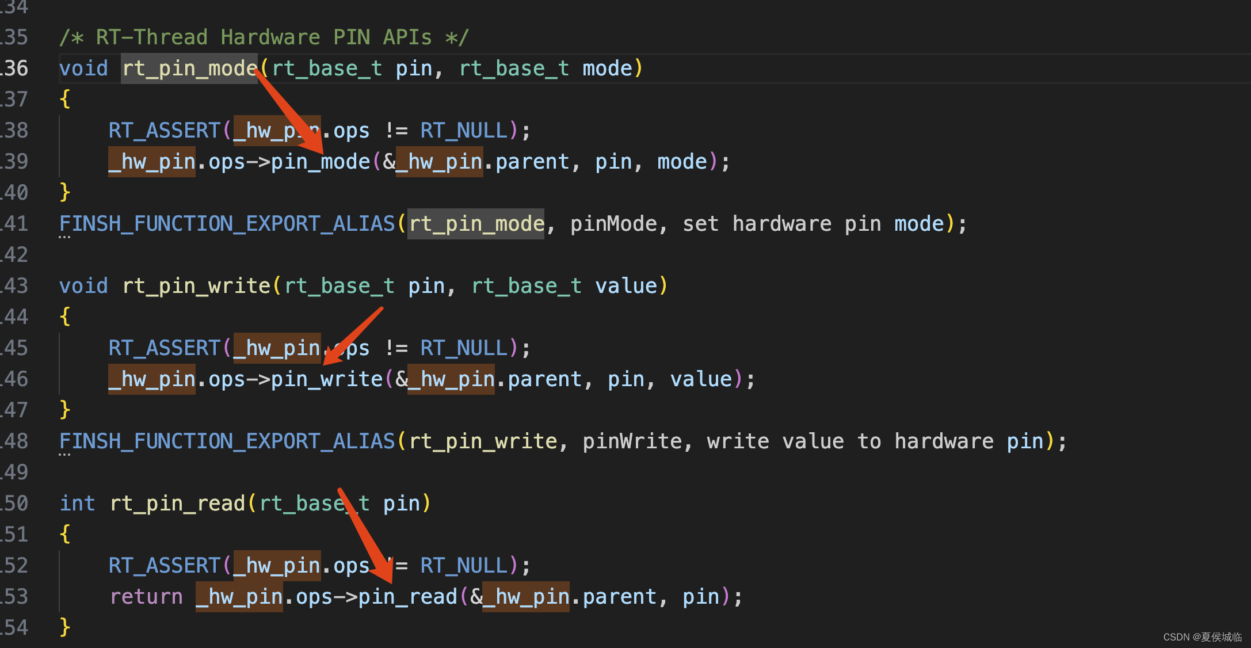Click pin_read in the ops->pin_read call
Image resolution: width=1251 pixels, height=648 pixels.
pyautogui.click(x=408, y=597)
